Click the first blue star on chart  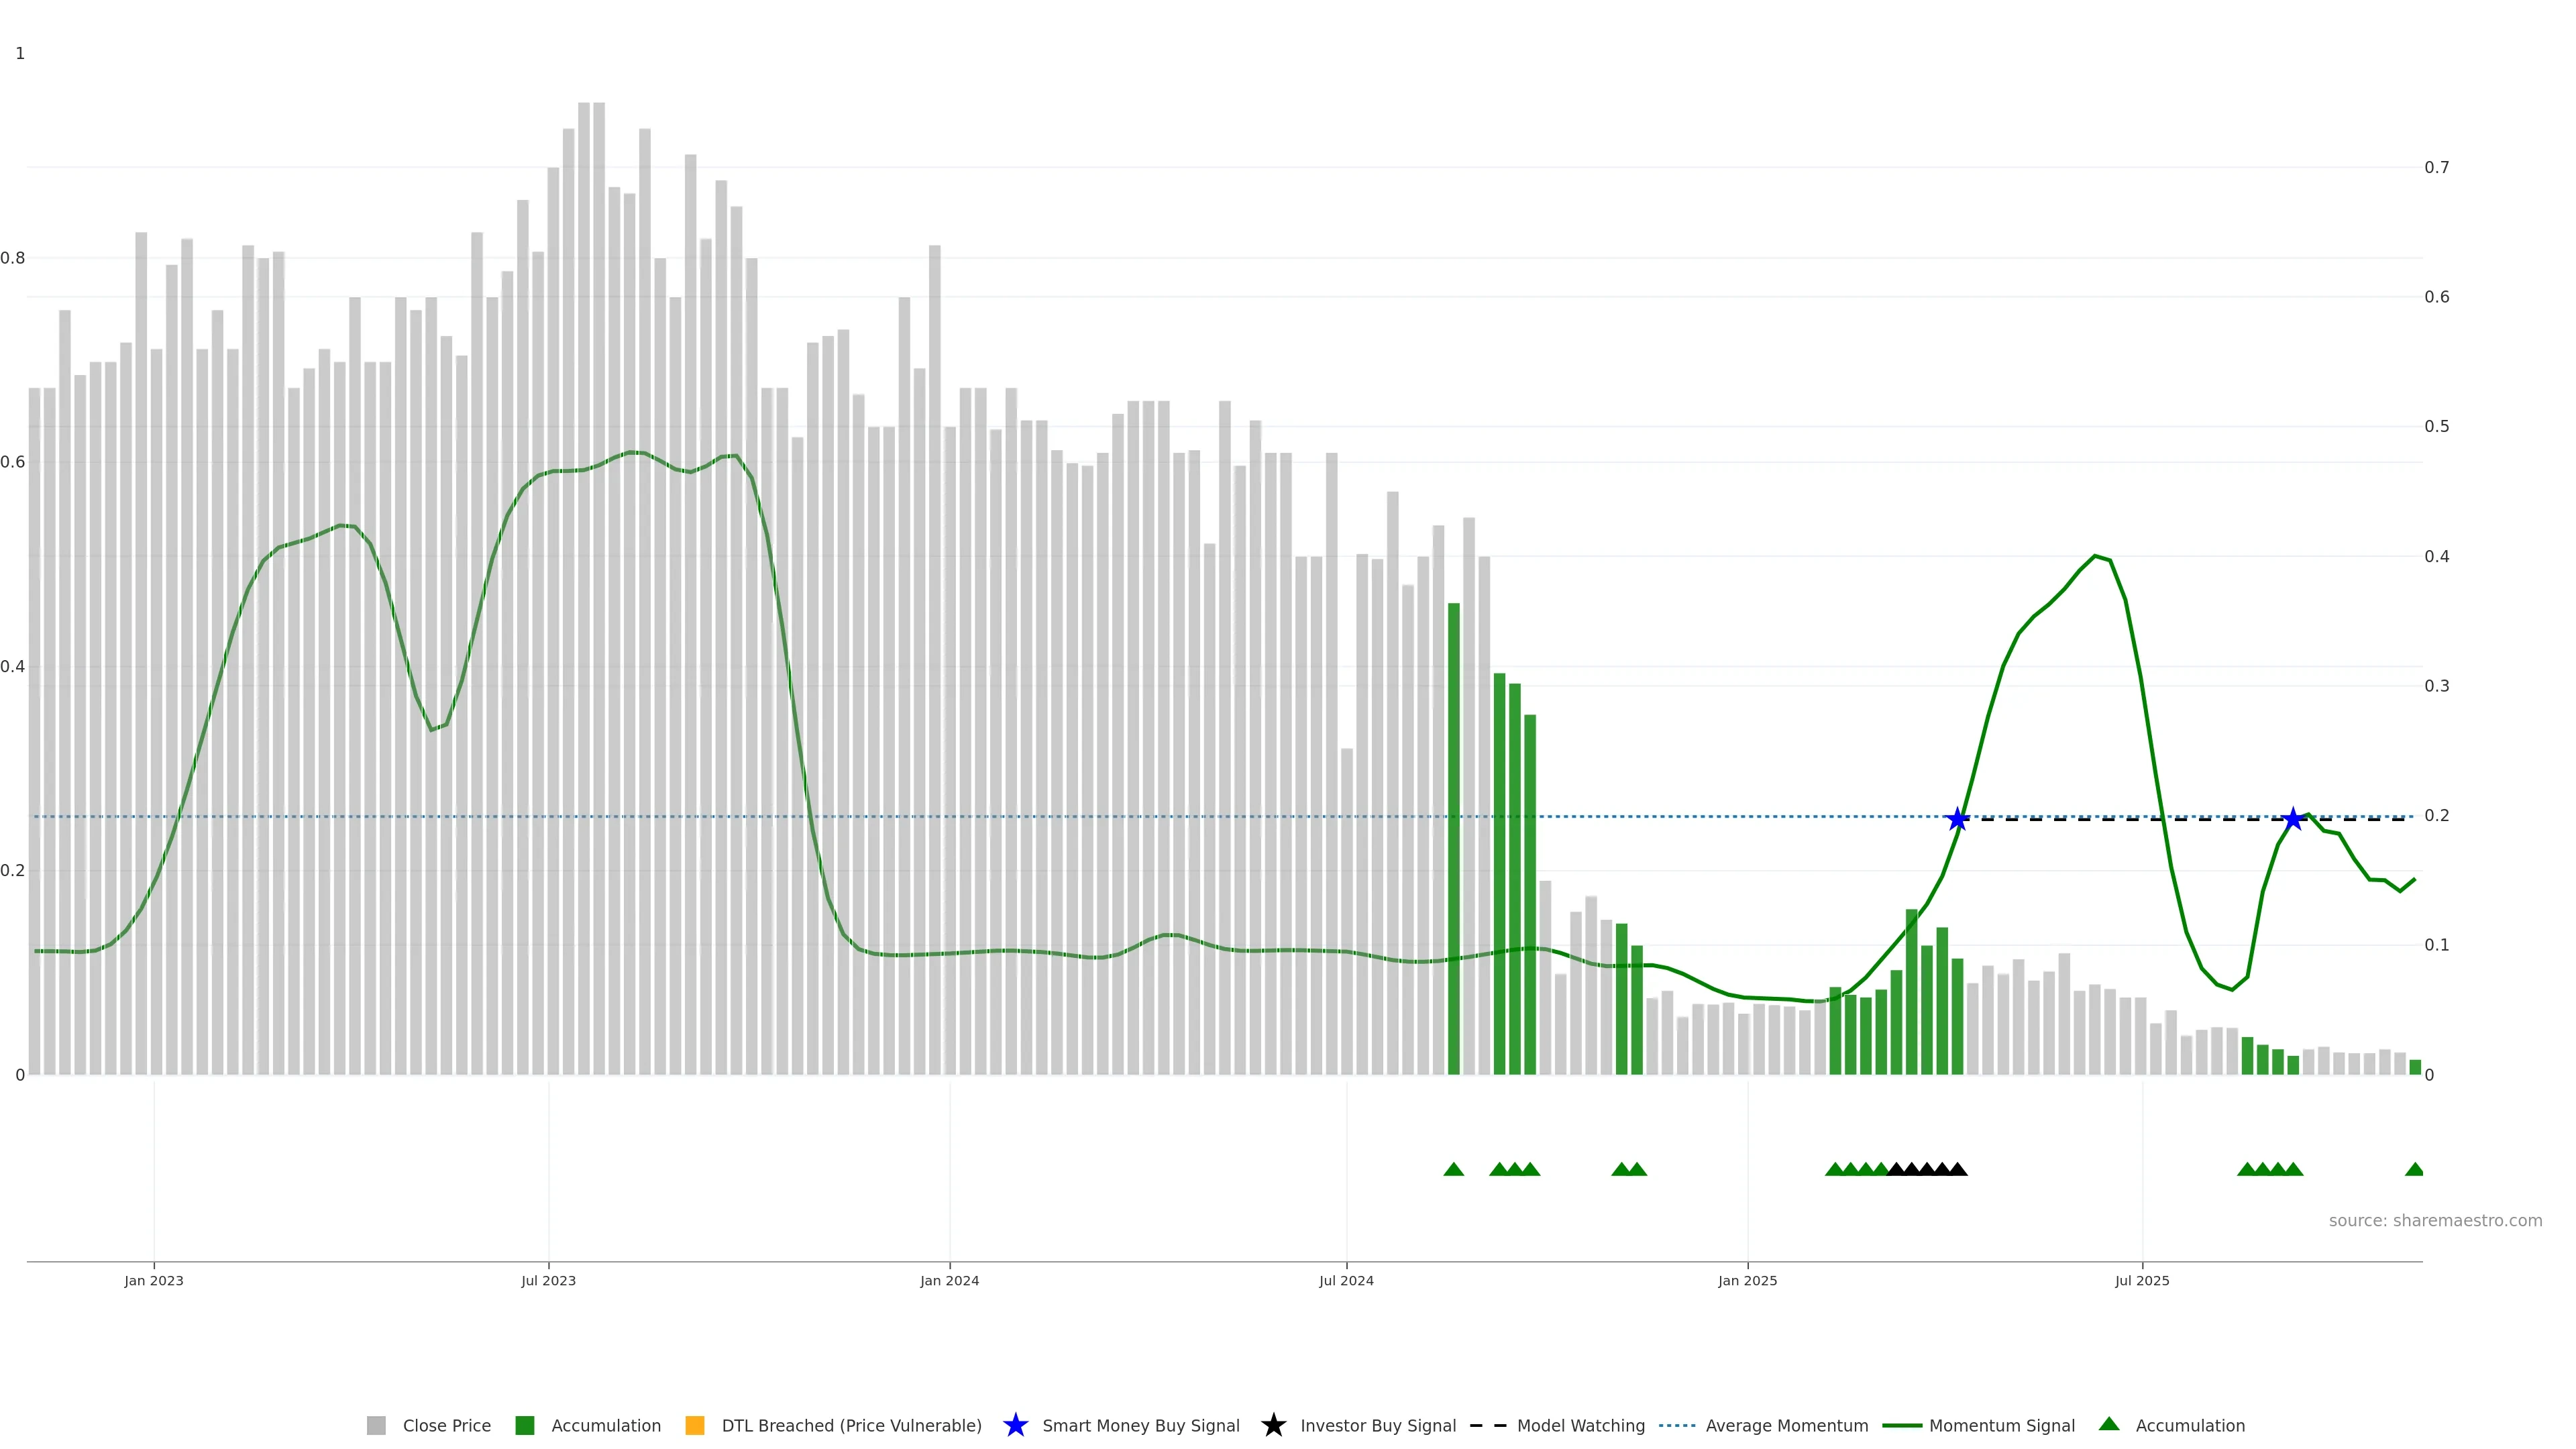click(1958, 820)
